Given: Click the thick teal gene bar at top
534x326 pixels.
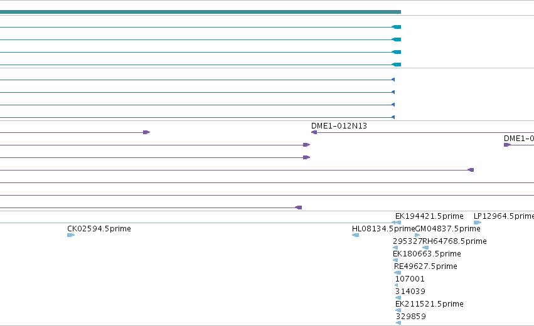Looking at the screenshot, I should pyautogui.click(x=200, y=12).
